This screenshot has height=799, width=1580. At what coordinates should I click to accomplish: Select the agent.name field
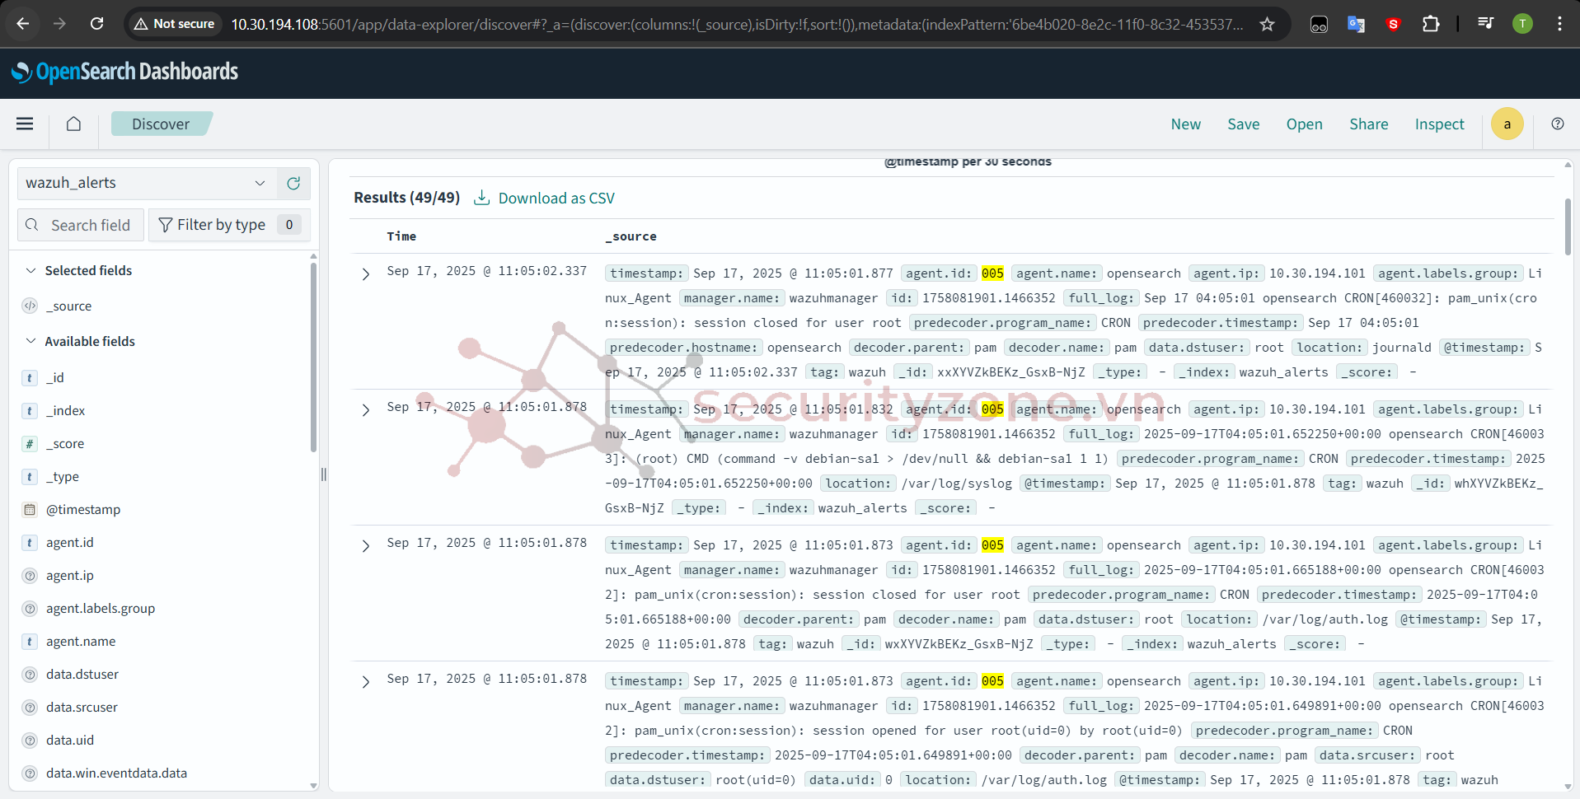click(x=81, y=641)
